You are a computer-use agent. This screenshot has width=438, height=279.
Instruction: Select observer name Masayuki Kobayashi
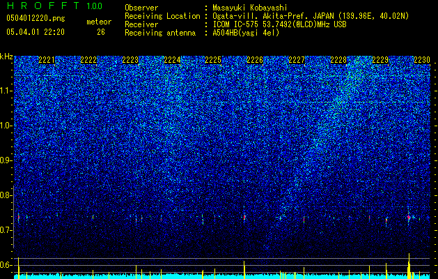click(x=250, y=8)
